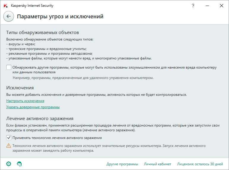Click the Исключения section heading
The width and height of the screenshot is (229, 170).
click(20, 88)
